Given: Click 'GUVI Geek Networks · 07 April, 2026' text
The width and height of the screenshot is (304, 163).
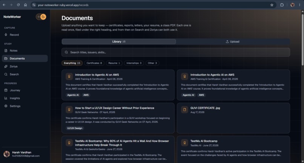Looking at the screenshot, I should pyautogui.click(x=95, y=112).
